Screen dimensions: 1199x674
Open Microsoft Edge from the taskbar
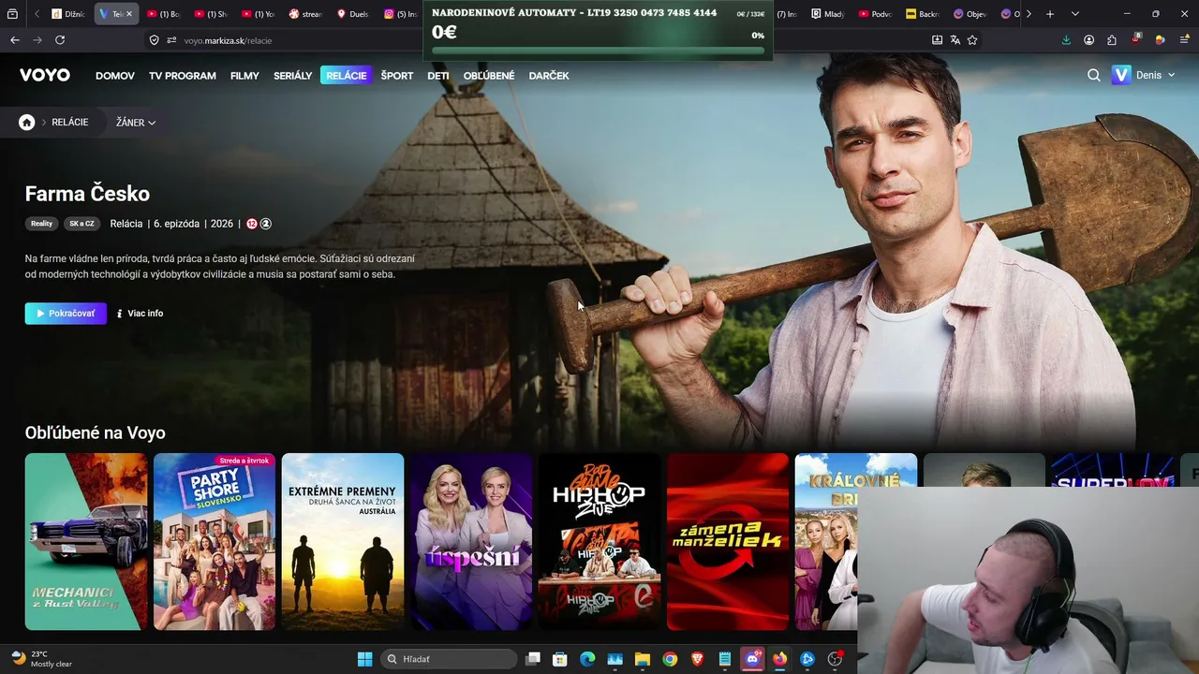587,659
